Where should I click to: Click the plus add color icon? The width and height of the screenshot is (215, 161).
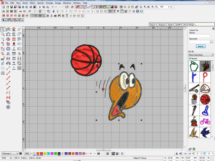pos(91,154)
